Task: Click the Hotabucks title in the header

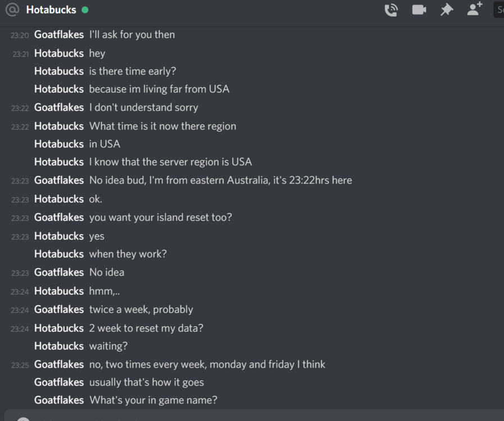Action: click(51, 10)
